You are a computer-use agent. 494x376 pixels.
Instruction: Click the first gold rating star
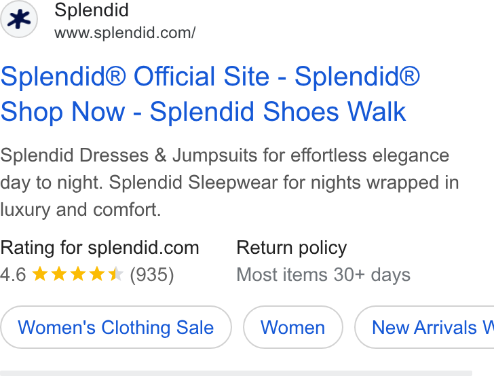[40, 274]
